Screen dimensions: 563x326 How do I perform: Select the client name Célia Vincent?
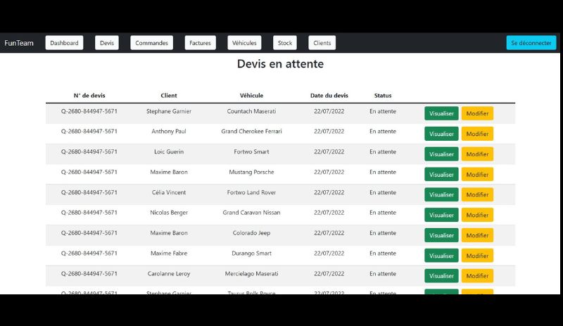[x=169, y=192]
